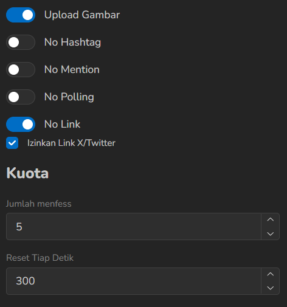Screen dimensions: 287x307
Task: Enable the No Hashtag switch
Action: (21, 43)
